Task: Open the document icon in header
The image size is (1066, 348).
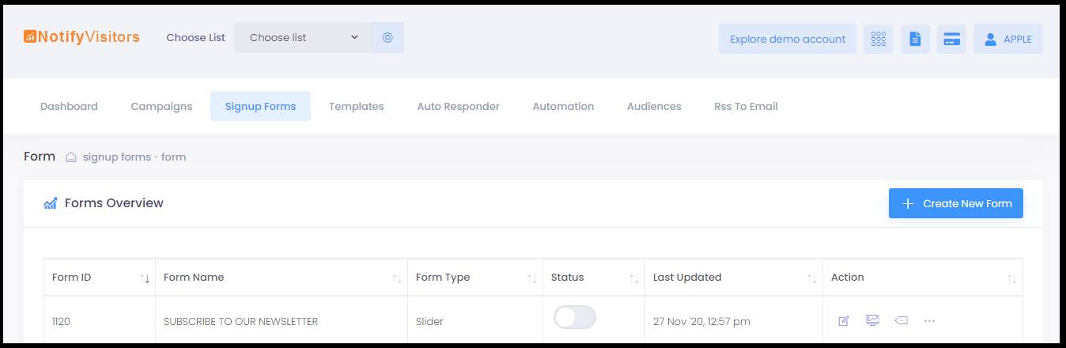Action: [915, 39]
